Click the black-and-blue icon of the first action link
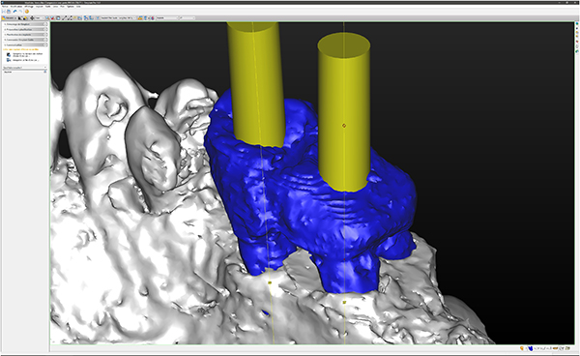Screen dimensions: 580x356 tap(9, 55)
